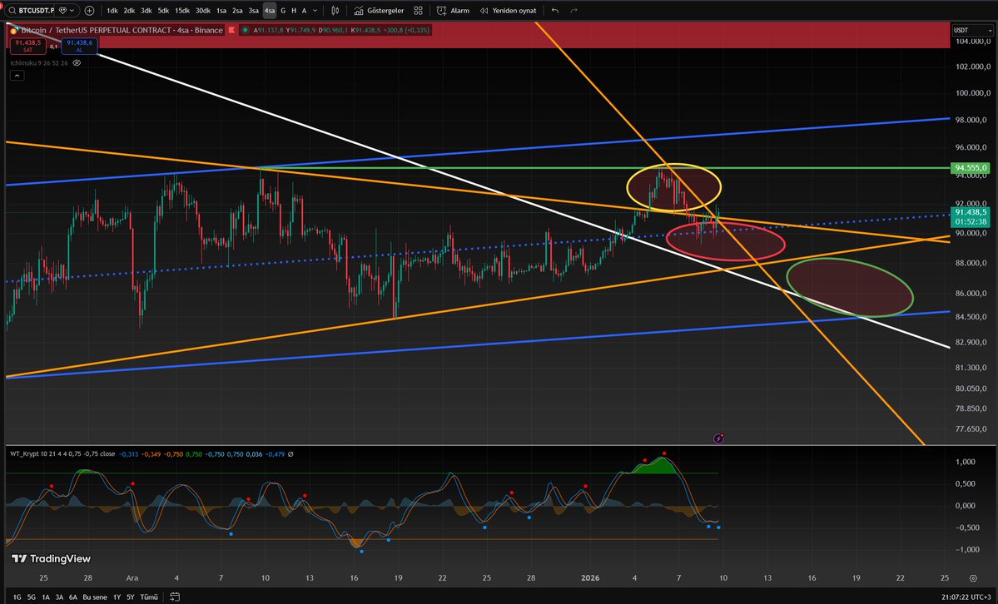Image resolution: width=998 pixels, height=604 pixels.
Task: Set the range to 3A
Action: [59, 597]
